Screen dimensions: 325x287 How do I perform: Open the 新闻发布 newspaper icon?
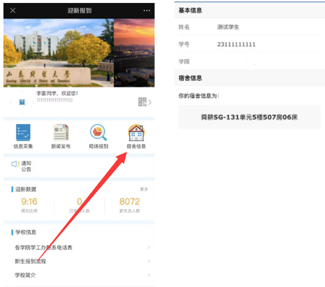[60, 134]
